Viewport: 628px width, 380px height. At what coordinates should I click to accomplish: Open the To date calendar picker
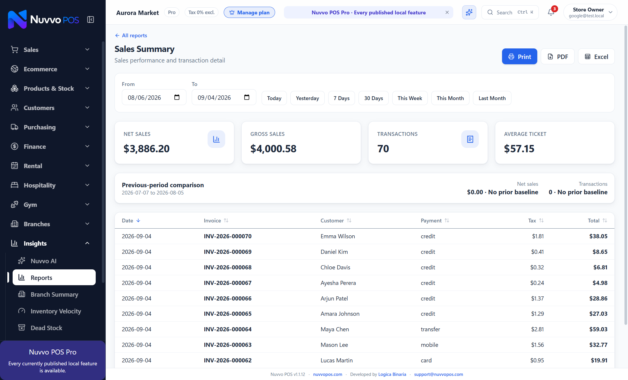coord(247,97)
